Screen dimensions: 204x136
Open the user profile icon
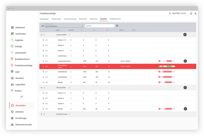tap(195, 13)
